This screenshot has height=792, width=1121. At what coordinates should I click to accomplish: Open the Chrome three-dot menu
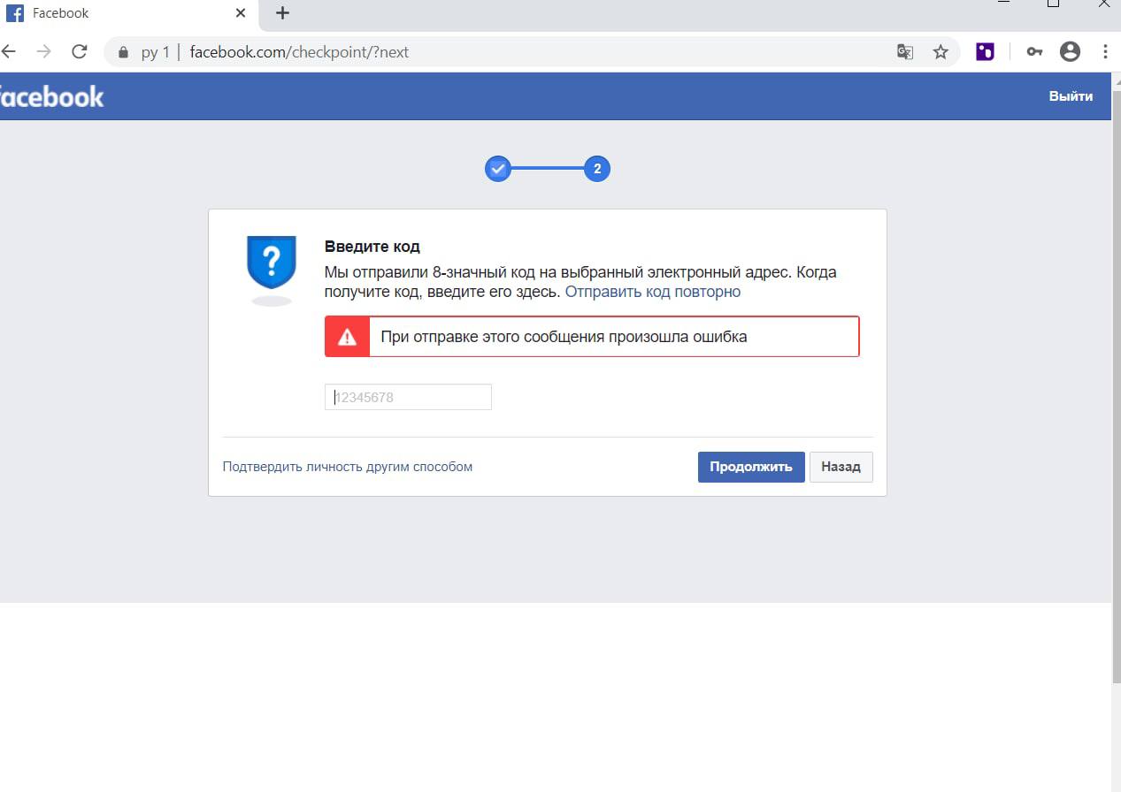[1106, 52]
